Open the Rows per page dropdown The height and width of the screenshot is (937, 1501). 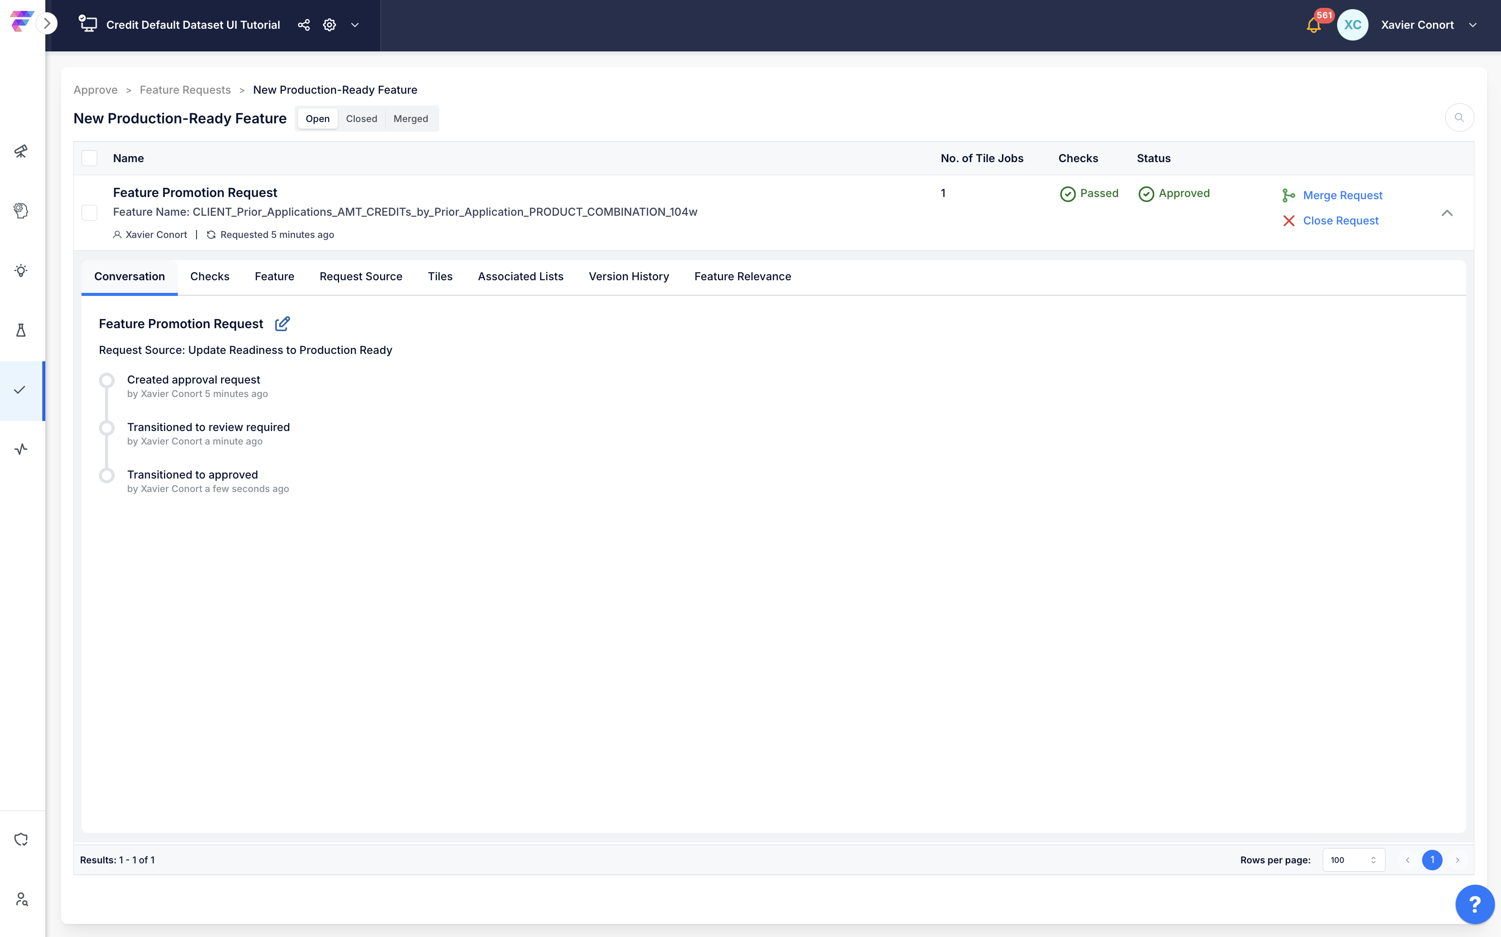tap(1354, 859)
